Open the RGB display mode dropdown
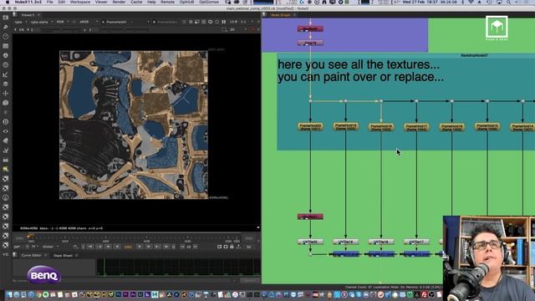 point(62,22)
